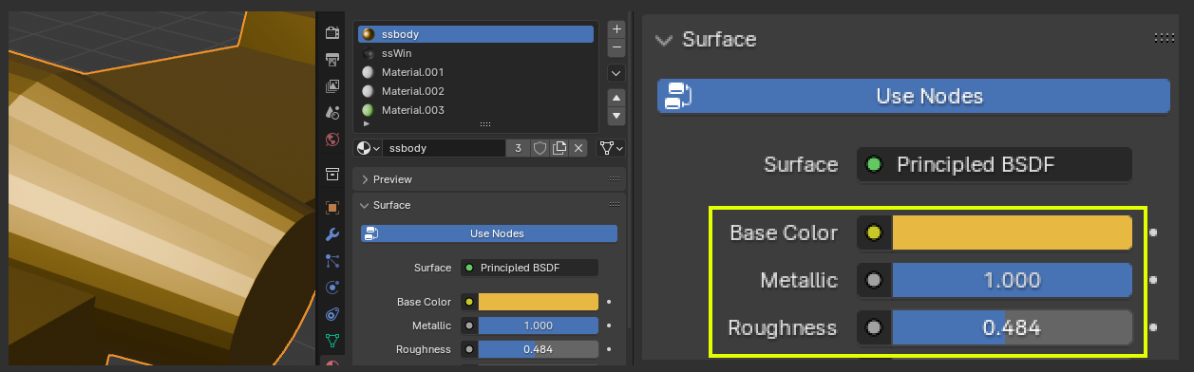The height and width of the screenshot is (372, 1194).
Task: Open the Collection properties tab icon
Action: 332,175
